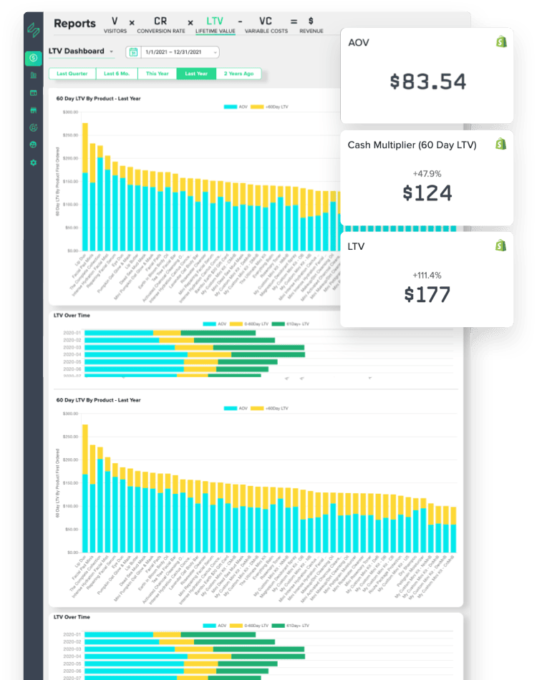Viewport: 537px width, 680px height.
Task: Select the 2 Years Ago tab
Action: 238,73
